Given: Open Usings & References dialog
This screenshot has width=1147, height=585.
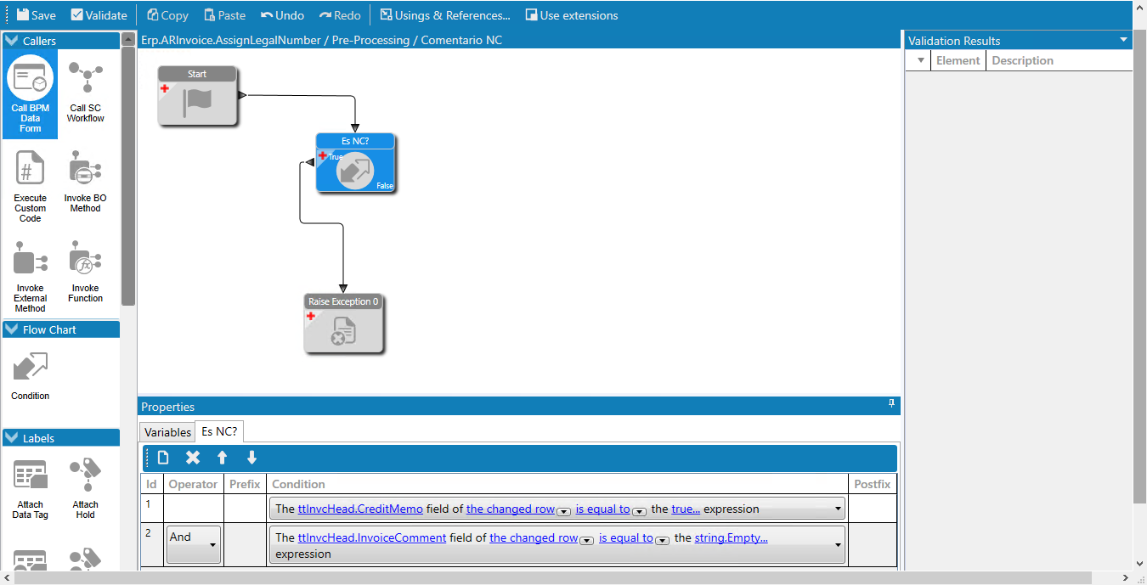Looking at the screenshot, I should [x=445, y=15].
